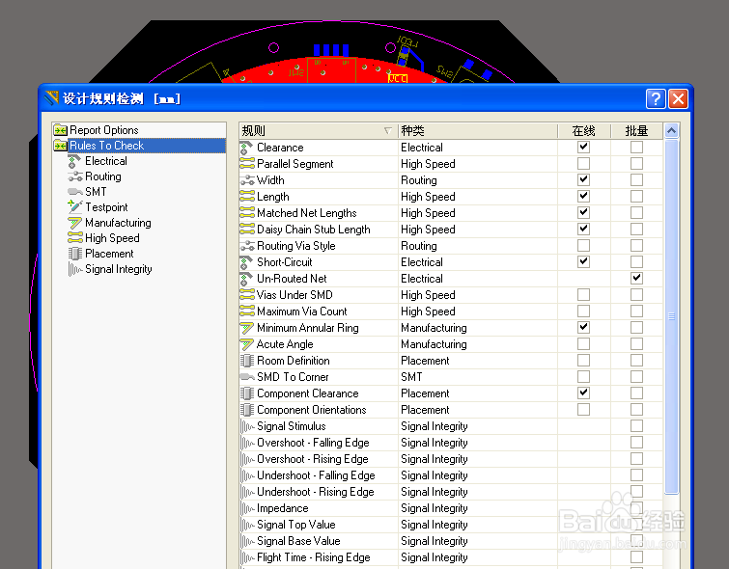This screenshot has height=569, width=729.
Task: Click the Component Clearance rule icon
Action: pos(247,393)
